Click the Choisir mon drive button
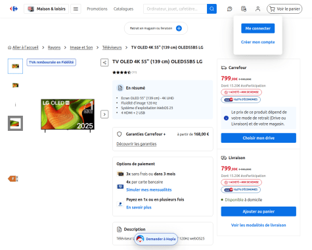312x250 pixels. tap(259, 138)
